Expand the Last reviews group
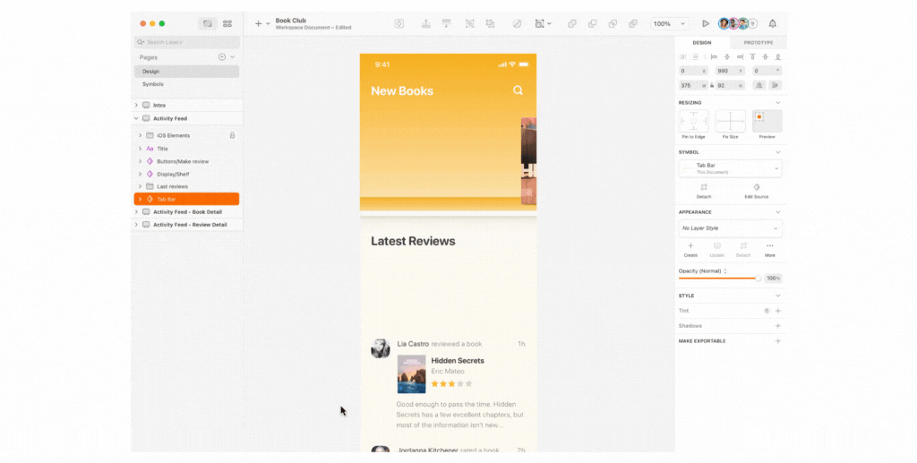917x463 pixels. click(140, 186)
